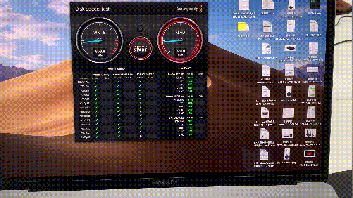Screen dimensions: 353x198
Task: Select ProRes 422 HQ header in Will It Work
Action: click(100, 75)
